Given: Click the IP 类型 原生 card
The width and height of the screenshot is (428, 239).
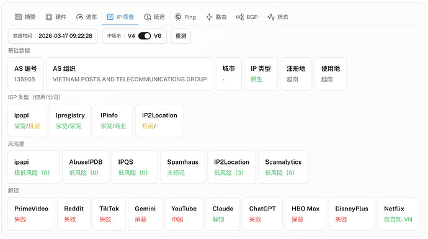Looking at the screenshot, I should [261, 74].
